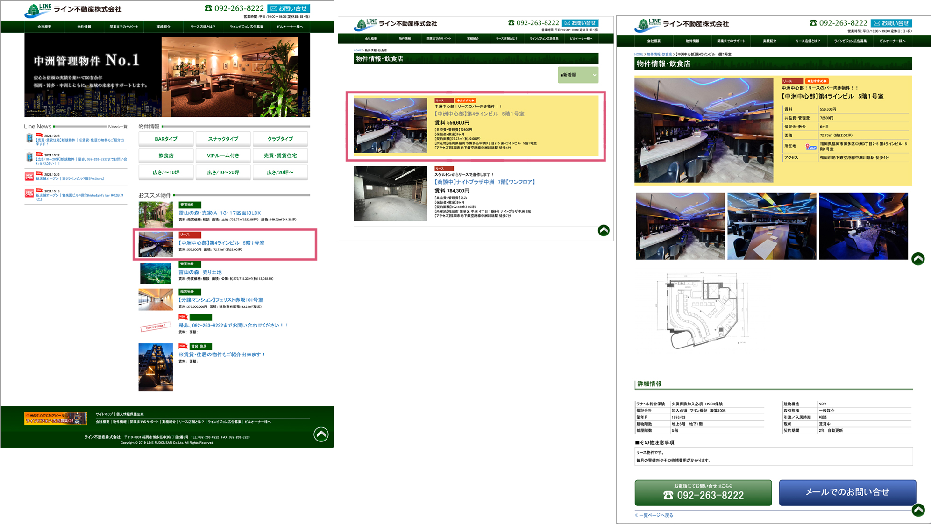Open the 新着順 sort dropdown

click(x=578, y=75)
